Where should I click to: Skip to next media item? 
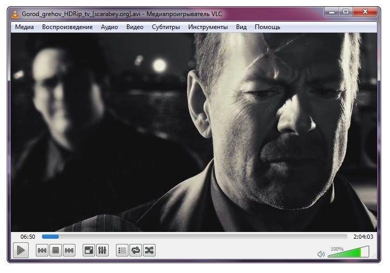pyautogui.click(x=69, y=250)
